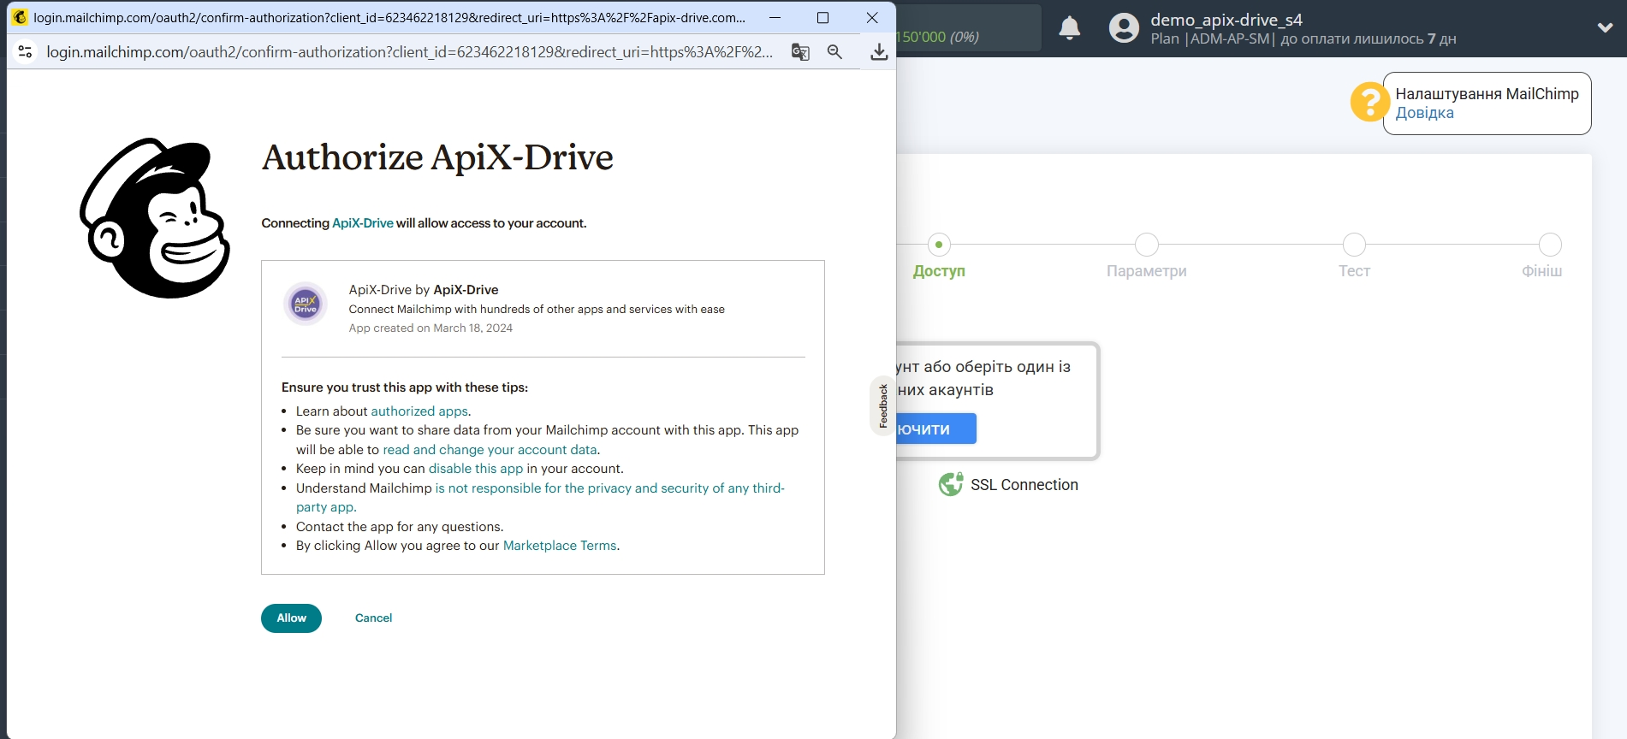Click the user avatar icon in ApiX-Drive

coord(1124,28)
